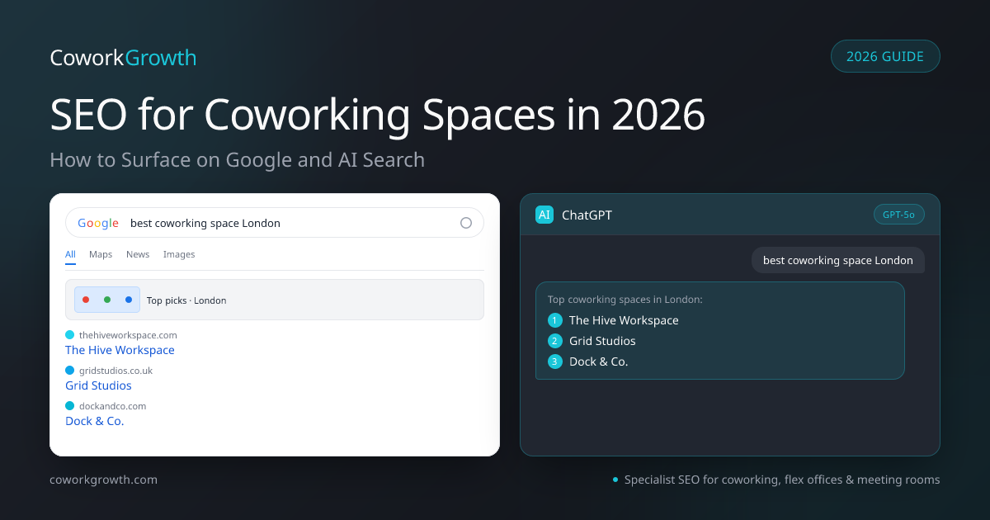Viewport: 990px width, 520px height.
Task: Click Dock & Co. in ChatGPT answer
Action: [599, 362]
